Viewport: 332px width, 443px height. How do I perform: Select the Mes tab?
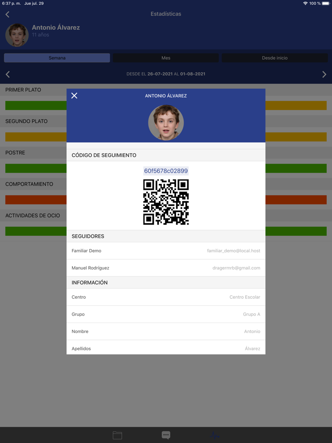coord(166,58)
